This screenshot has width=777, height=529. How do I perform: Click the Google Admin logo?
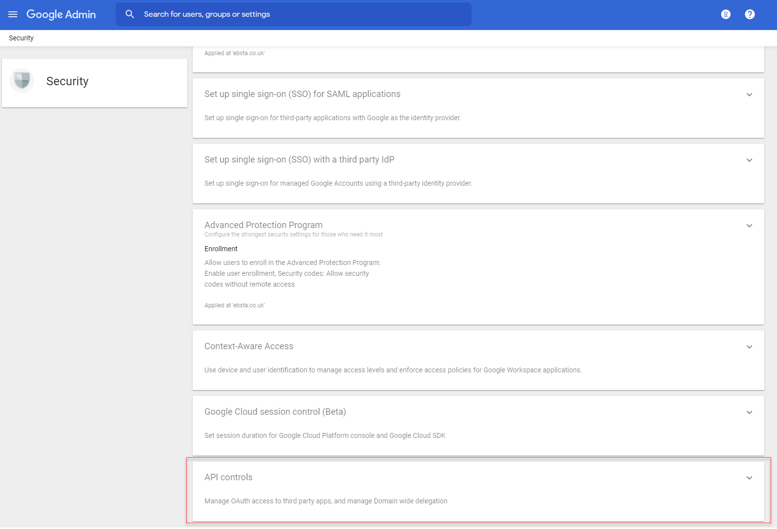pos(61,14)
